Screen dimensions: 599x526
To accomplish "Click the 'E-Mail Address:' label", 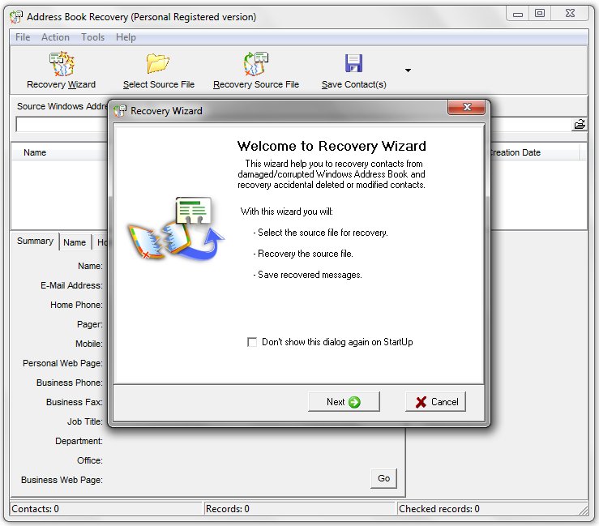I will [71, 285].
